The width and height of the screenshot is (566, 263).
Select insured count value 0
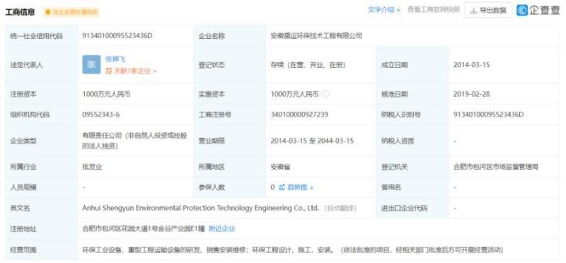(x=272, y=187)
